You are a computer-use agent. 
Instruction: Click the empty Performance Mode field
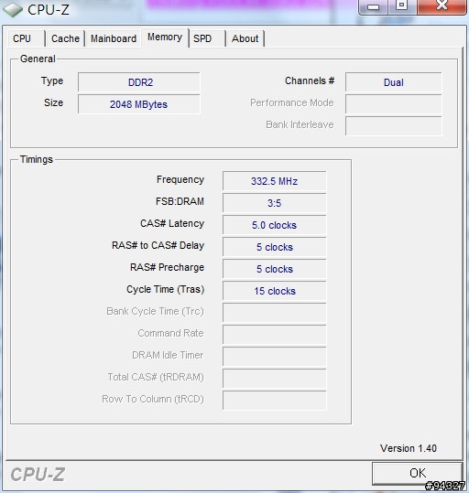pyautogui.click(x=393, y=104)
